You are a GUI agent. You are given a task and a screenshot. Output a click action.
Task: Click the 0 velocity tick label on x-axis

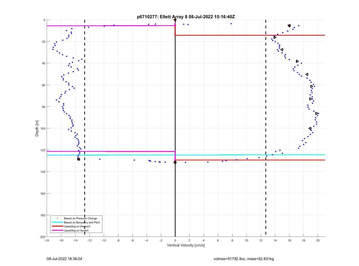(x=175, y=241)
